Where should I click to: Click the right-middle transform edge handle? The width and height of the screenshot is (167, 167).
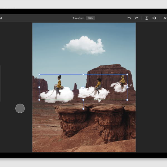[127, 87]
